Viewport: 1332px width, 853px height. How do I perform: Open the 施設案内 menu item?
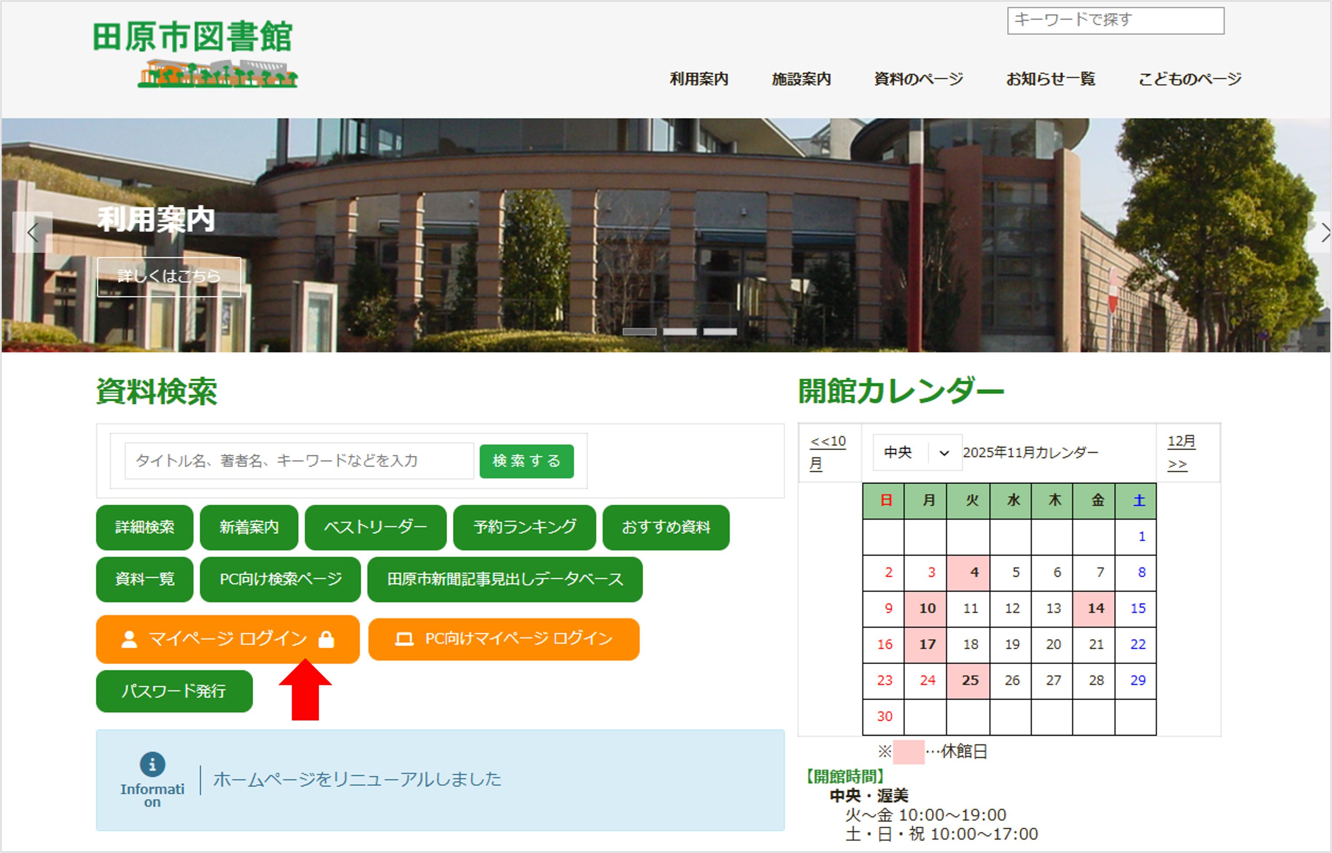(801, 79)
